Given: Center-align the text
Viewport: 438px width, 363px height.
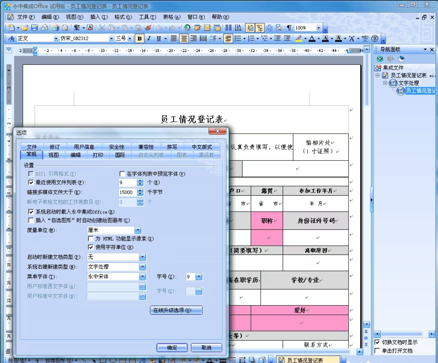Looking at the screenshot, I should point(184,39).
